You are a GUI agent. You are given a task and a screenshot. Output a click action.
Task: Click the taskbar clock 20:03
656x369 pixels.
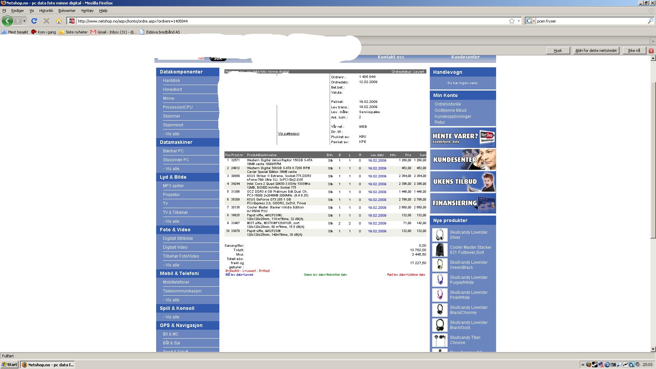click(x=647, y=365)
